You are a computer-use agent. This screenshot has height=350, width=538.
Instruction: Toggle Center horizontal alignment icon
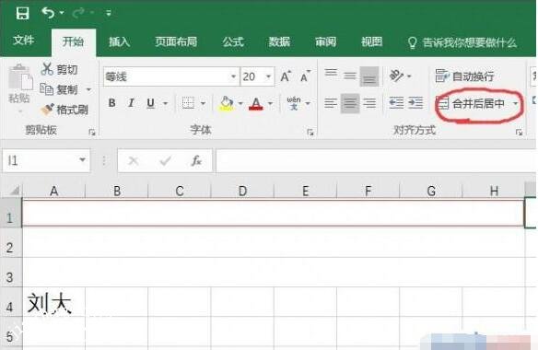(x=350, y=103)
